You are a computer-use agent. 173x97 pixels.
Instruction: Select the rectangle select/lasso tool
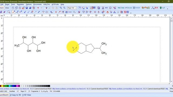pos(9,12)
